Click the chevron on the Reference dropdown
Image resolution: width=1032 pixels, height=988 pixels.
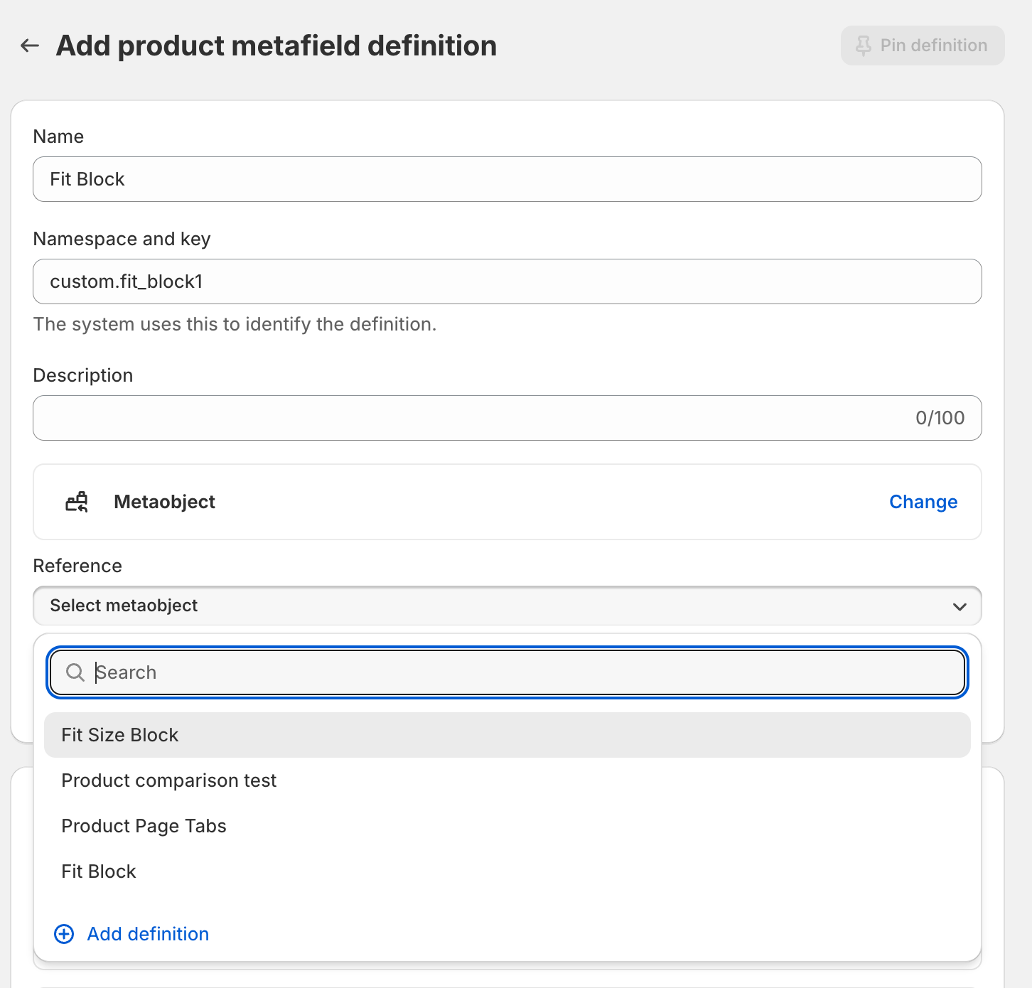(960, 606)
